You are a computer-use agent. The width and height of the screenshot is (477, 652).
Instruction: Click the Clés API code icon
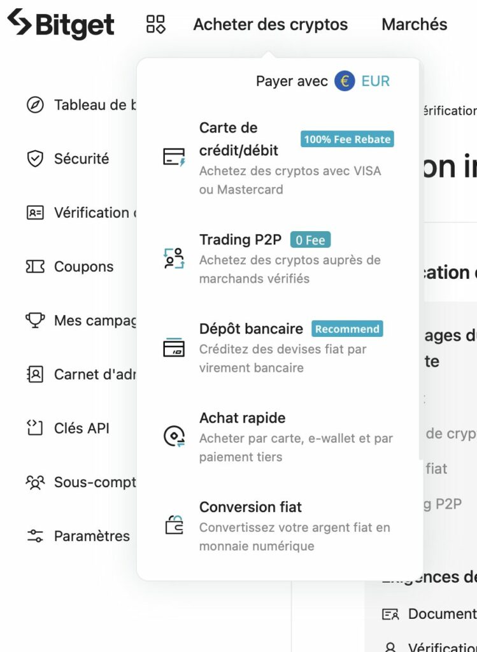[x=34, y=428]
